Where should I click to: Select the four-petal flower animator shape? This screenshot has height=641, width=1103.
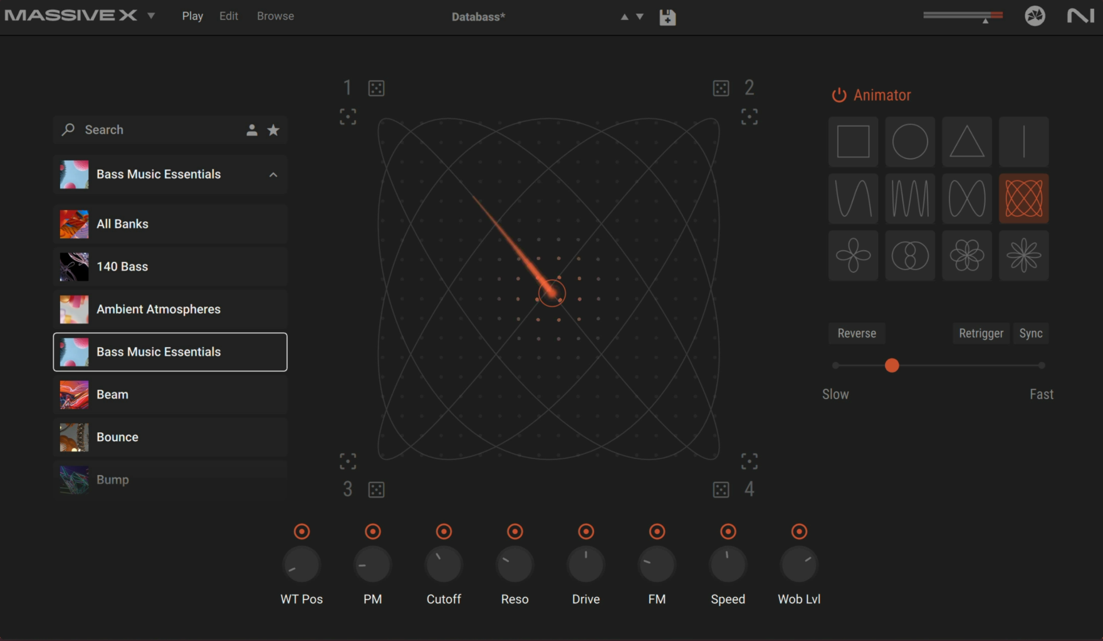click(x=853, y=256)
